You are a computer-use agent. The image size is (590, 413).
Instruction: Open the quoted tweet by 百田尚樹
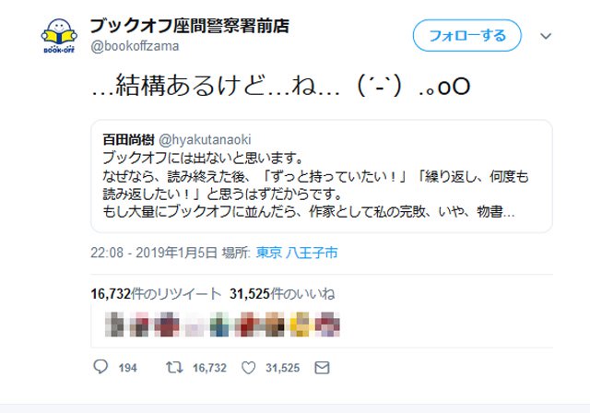coord(322,176)
